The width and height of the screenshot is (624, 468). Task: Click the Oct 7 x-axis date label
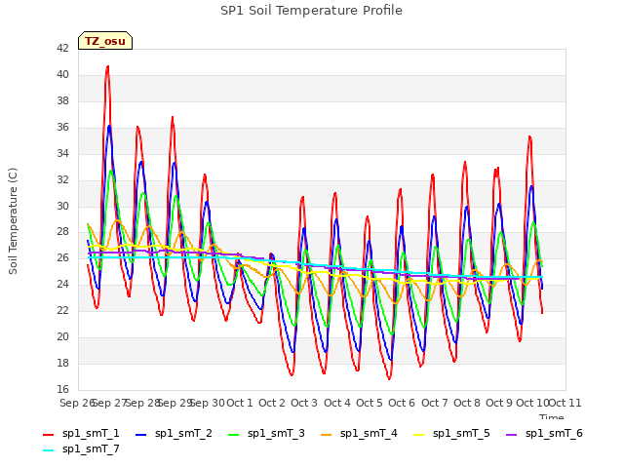(x=435, y=403)
